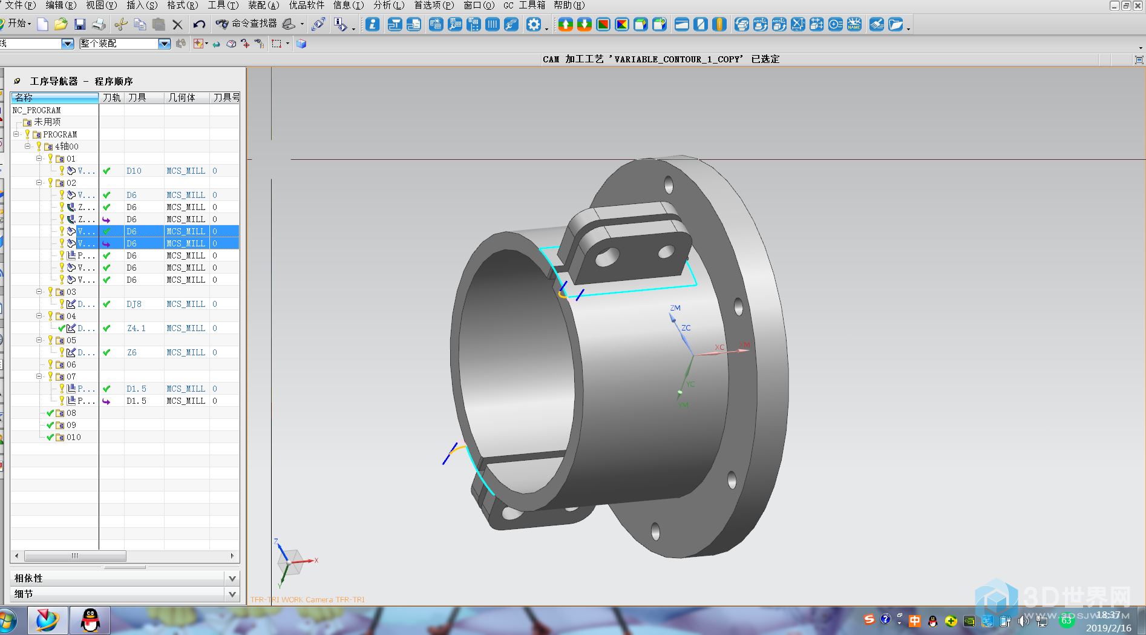Click the 刀轨 column header
Screen dimensions: 1146x635
tap(112, 97)
